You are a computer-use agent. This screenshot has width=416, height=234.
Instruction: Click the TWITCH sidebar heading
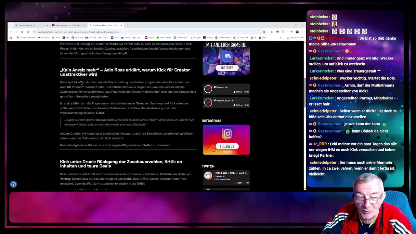pos(208,166)
